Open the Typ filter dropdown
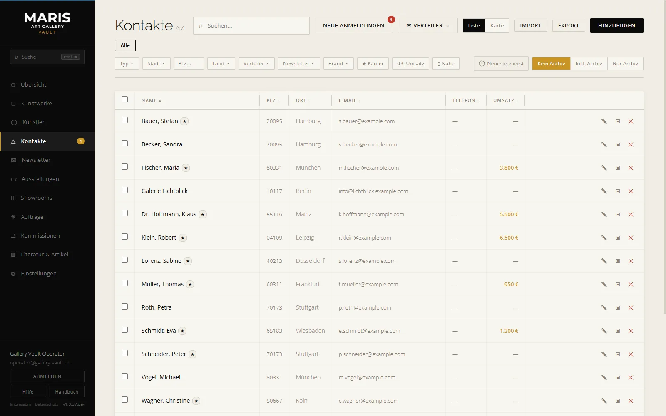Image resolution: width=666 pixels, height=416 pixels. (127, 64)
